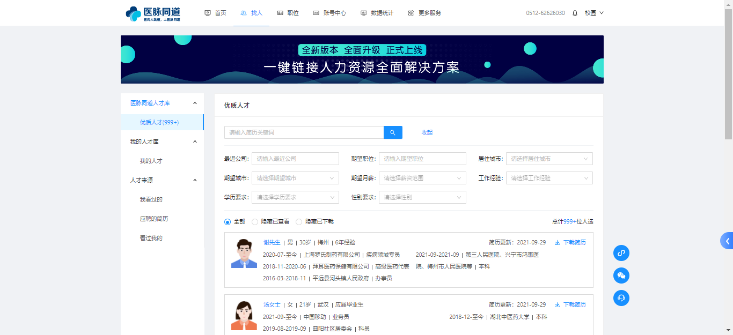Collapse the 医脉同道人才库 sidebar section

(195, 103)
